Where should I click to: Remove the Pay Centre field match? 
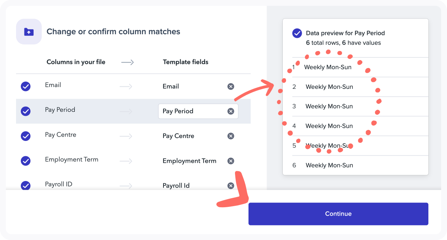(231, 136)
